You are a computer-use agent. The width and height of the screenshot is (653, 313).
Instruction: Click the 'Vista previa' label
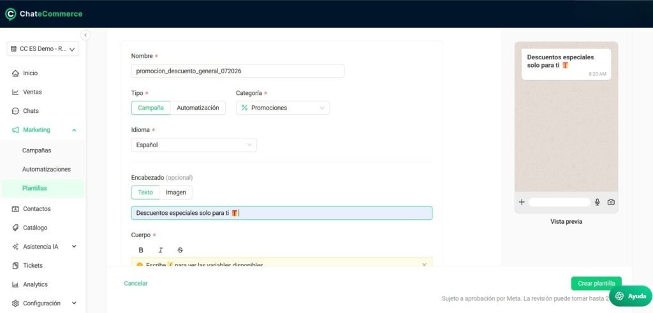coord(566,222)
